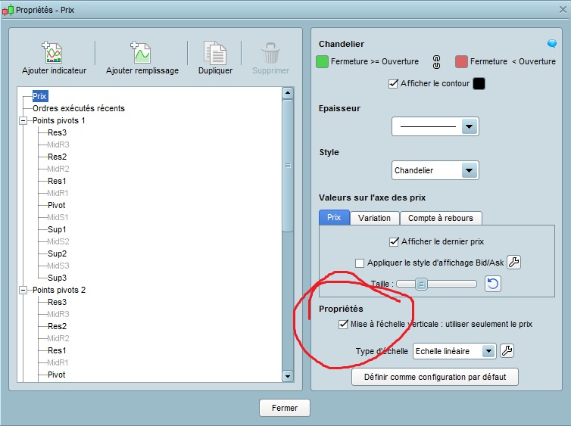571x426 pixels.
Task: Select Pivot under Points pivots 1
Action: pos(57,205)
